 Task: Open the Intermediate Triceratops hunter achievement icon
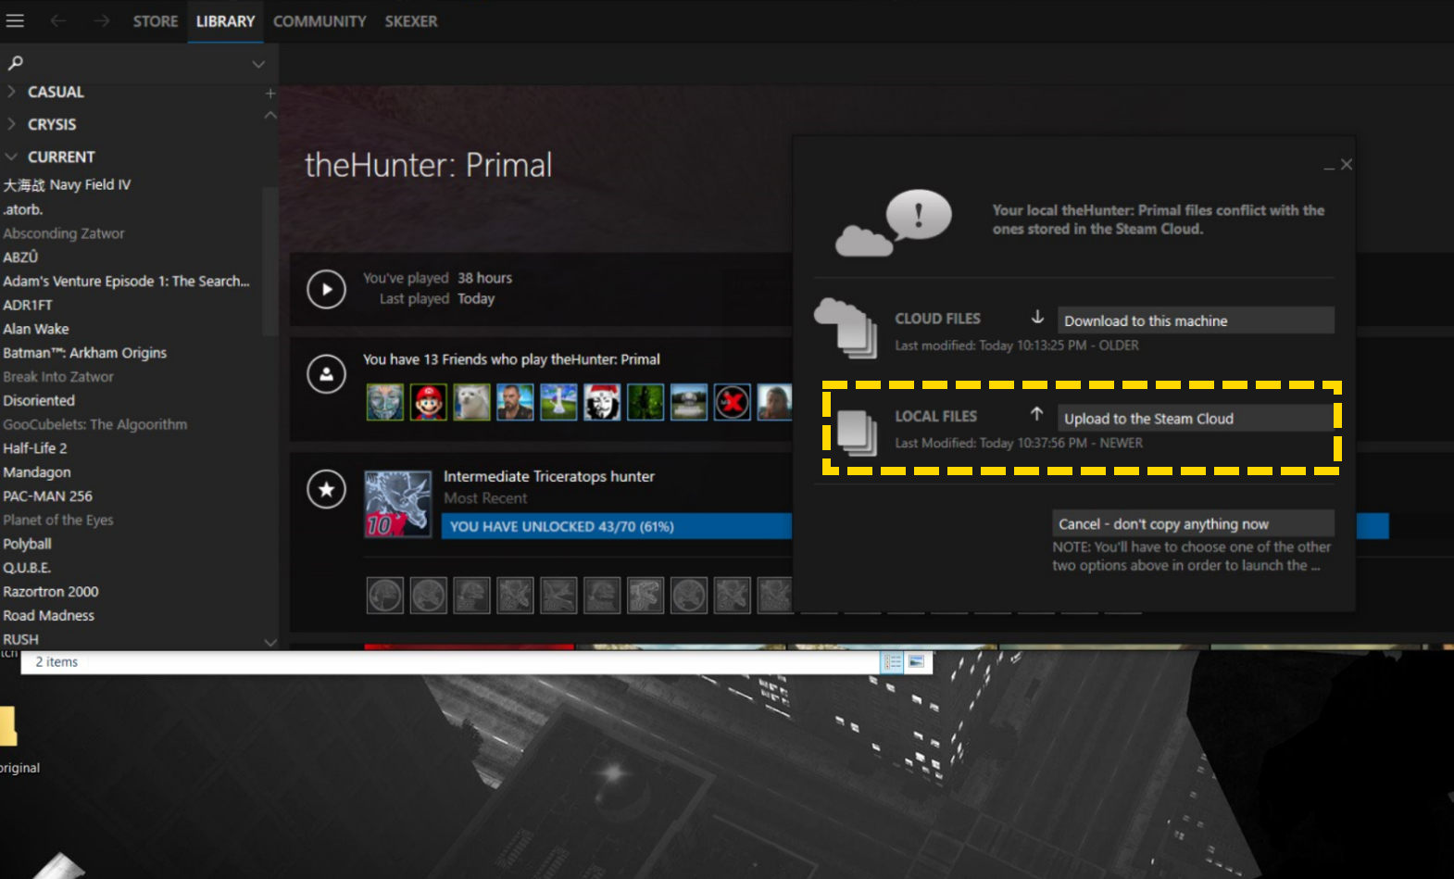tap(398, 504)
